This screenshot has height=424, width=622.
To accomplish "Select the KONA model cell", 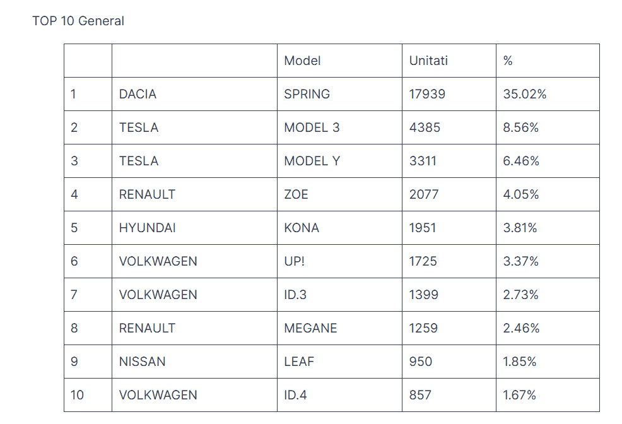I will (339, 228).
